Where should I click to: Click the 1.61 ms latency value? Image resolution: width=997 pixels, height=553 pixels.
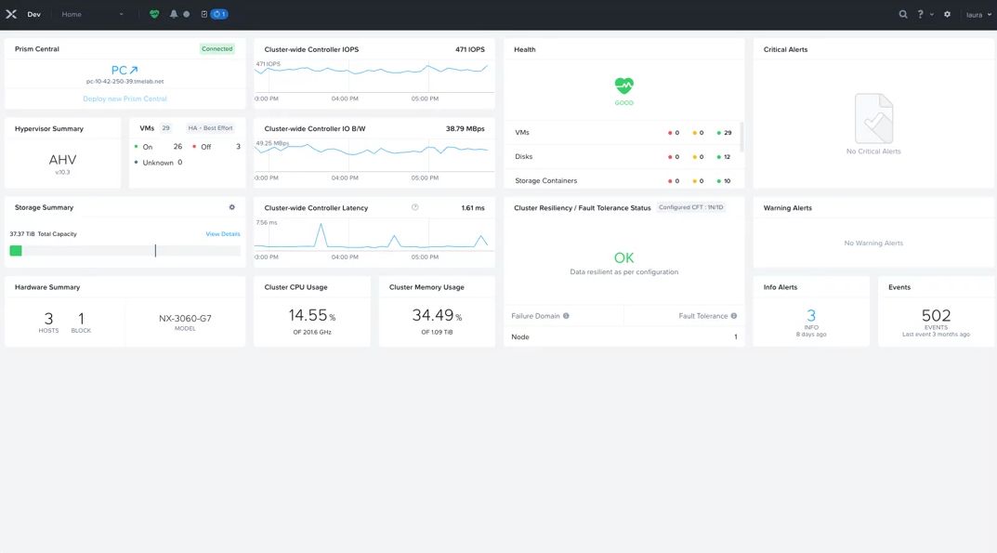pyautogui.click(x=472, y=208)
